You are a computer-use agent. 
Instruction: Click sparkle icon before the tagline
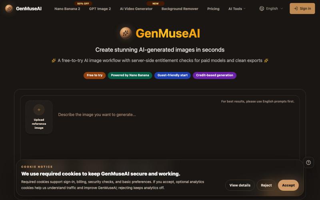[x=54, y=61]
